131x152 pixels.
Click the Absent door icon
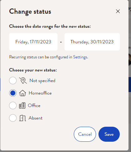(23, 118)
